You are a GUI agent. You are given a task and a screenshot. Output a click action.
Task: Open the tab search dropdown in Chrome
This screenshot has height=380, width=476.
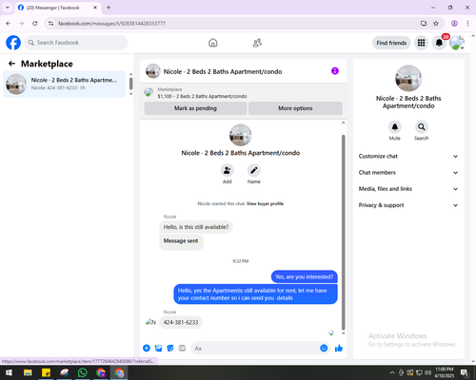[x=8, y=8]
